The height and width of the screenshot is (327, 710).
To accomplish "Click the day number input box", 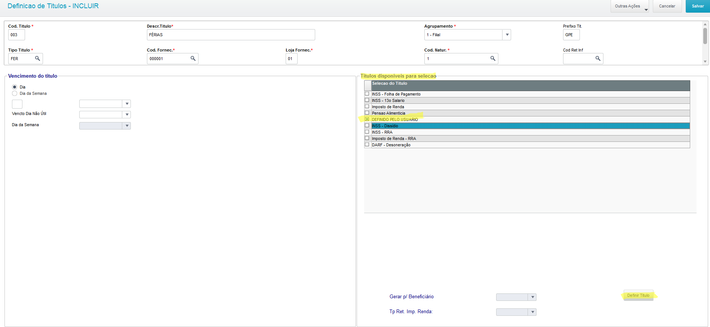I will 17,104.
